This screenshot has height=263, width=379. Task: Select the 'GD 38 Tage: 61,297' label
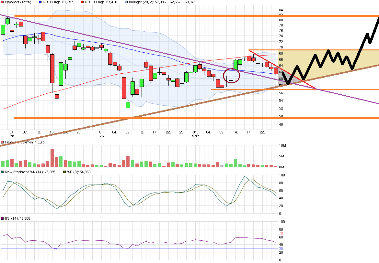pyautogui.click(x=58, y=2)
